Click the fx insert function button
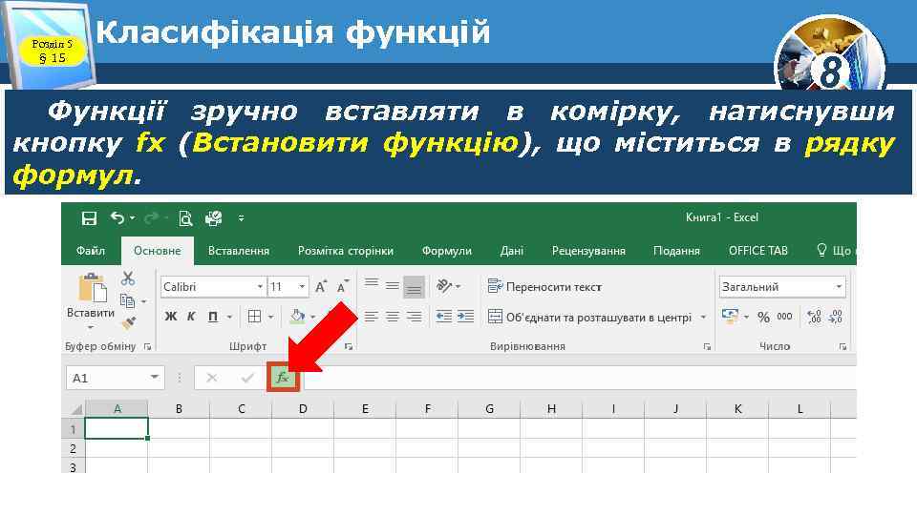The width and height of the screenshot is (917, 515). point(283,378)
